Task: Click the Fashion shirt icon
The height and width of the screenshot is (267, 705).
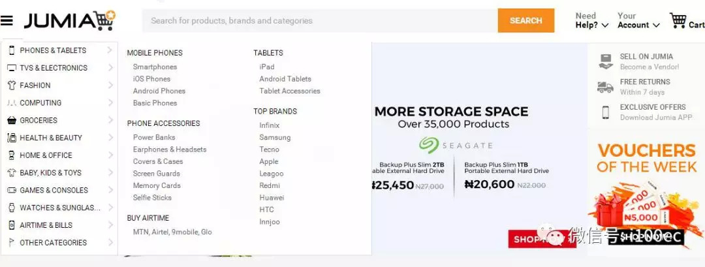Action: 11,86
